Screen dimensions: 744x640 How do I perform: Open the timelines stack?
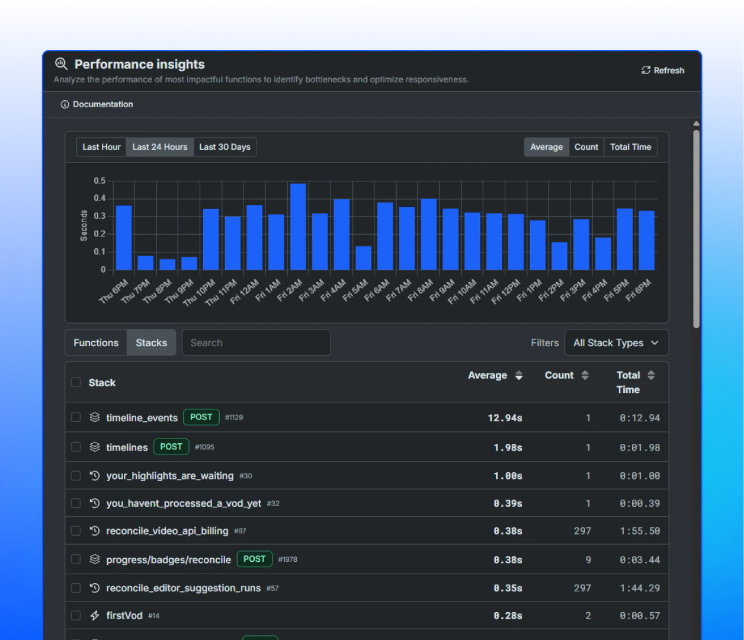127,447
